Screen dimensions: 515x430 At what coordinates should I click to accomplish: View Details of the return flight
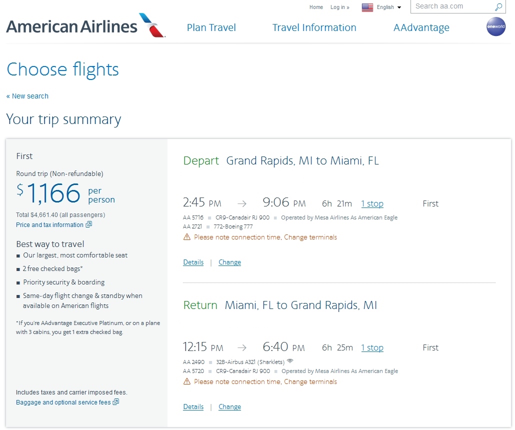click(x=193, y=406)
